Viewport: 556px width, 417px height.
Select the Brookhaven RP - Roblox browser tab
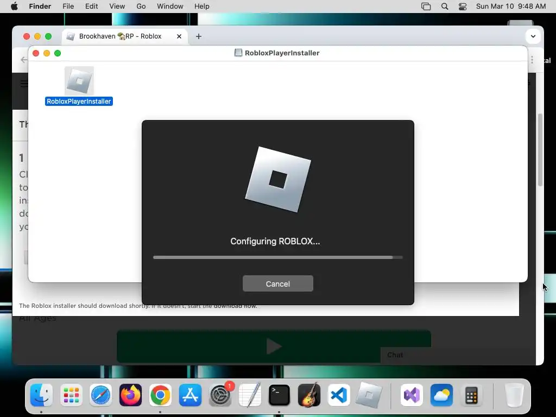(124, 36)
